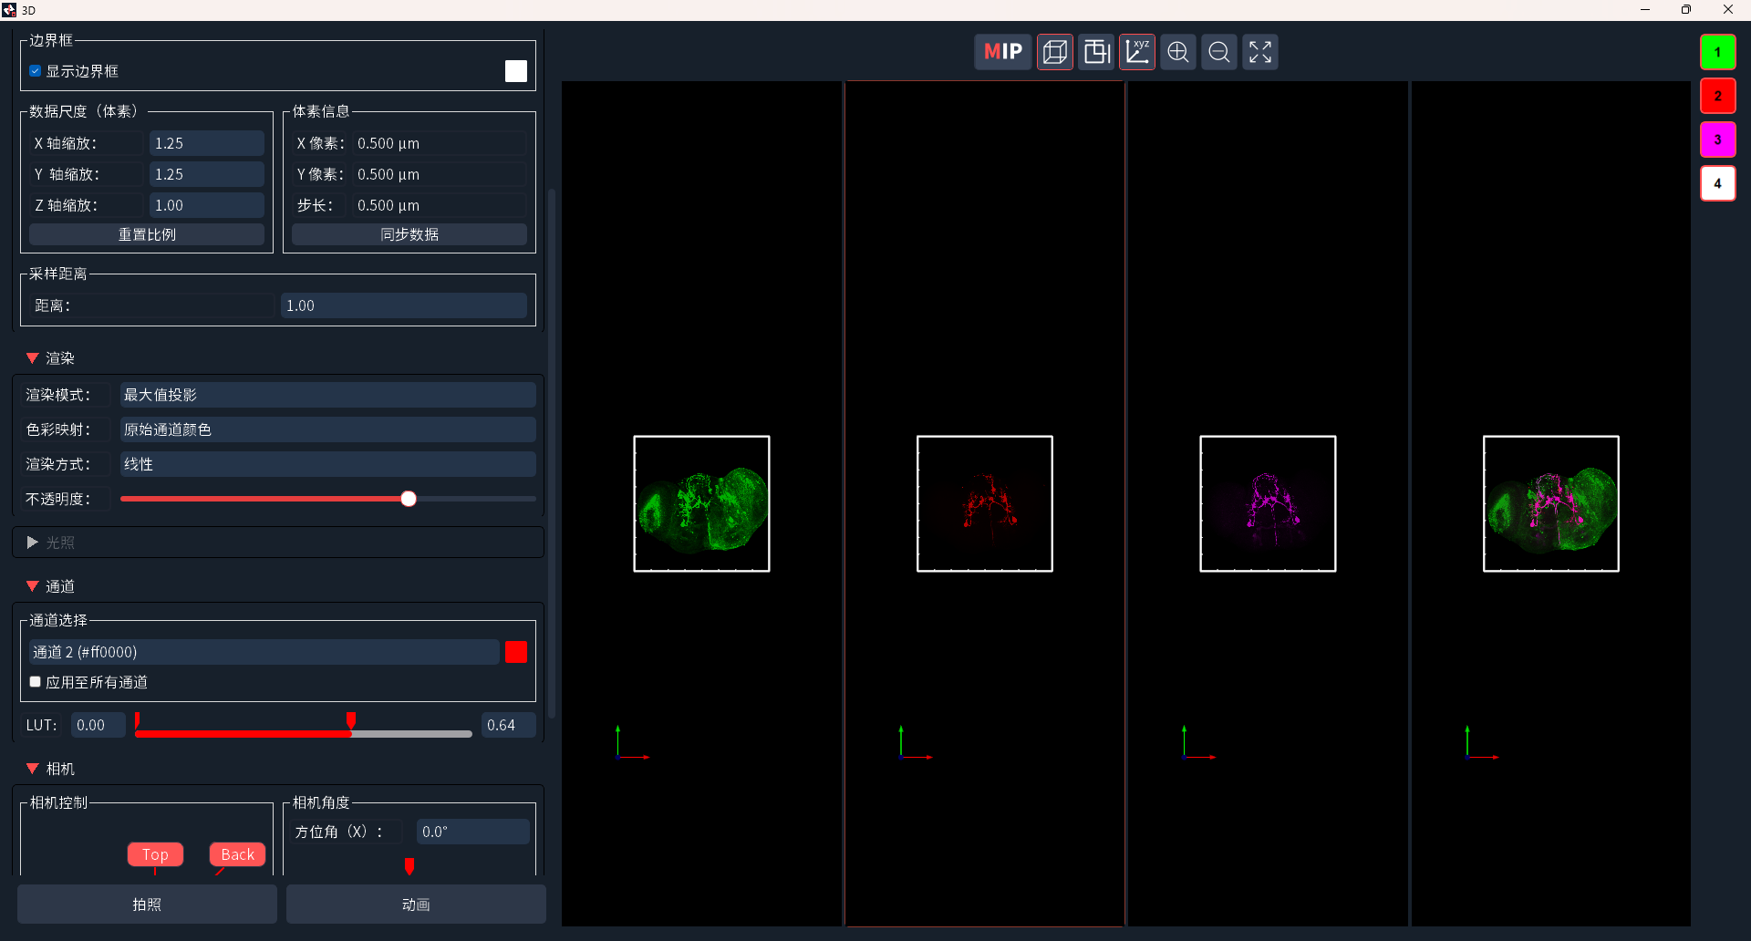Open the bounding box white color swatch

(516, 71)
